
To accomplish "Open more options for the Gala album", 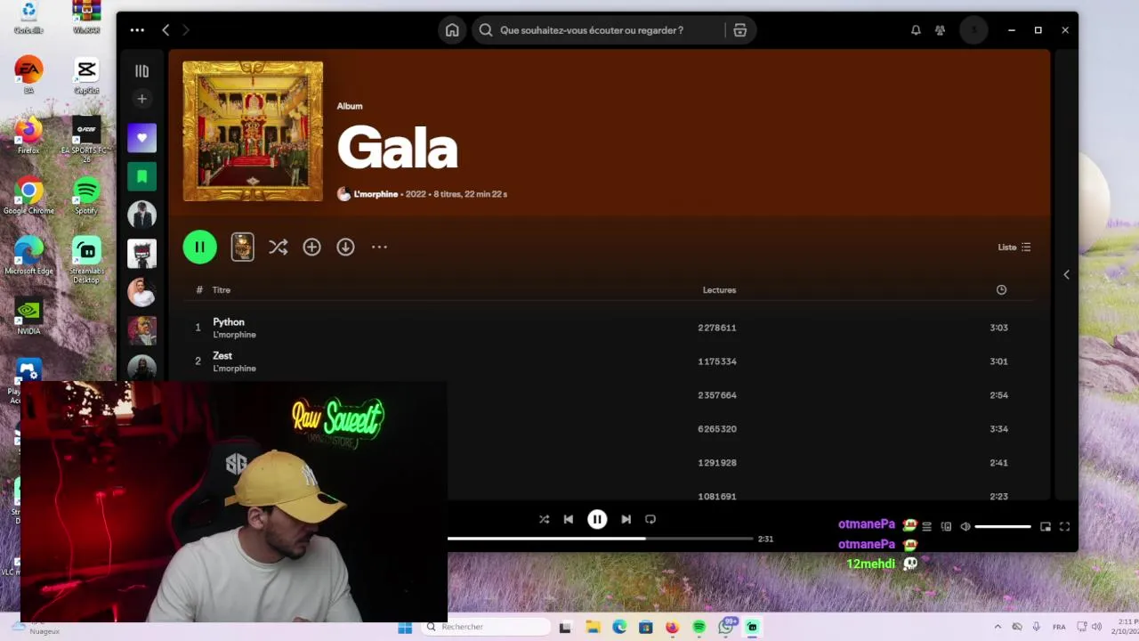I will (379, 247).
